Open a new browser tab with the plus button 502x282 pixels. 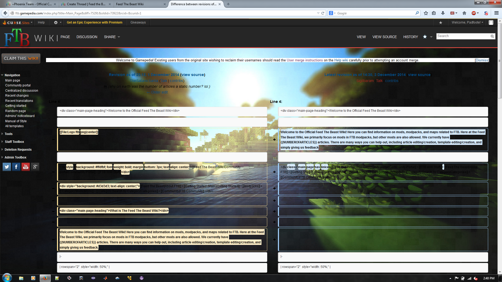tap(228, 4)
